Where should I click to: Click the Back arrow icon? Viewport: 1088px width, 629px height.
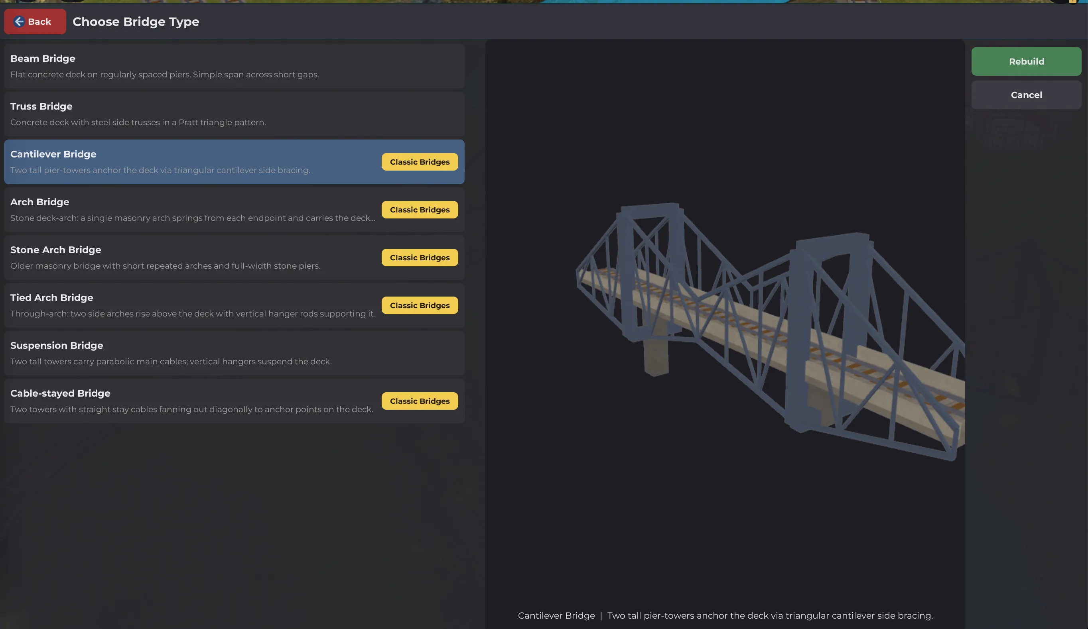pyautogui.click(x=19, y=22)
